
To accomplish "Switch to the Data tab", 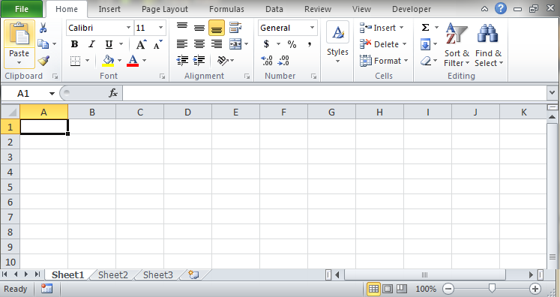I will click(274, 9).
